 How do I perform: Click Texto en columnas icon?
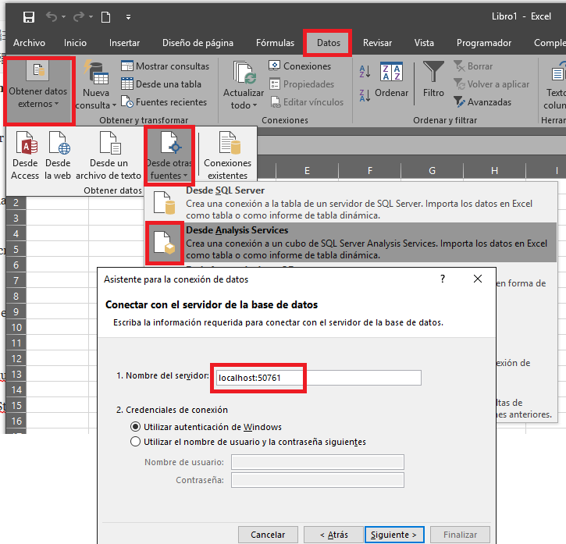[x=555, y=85]
